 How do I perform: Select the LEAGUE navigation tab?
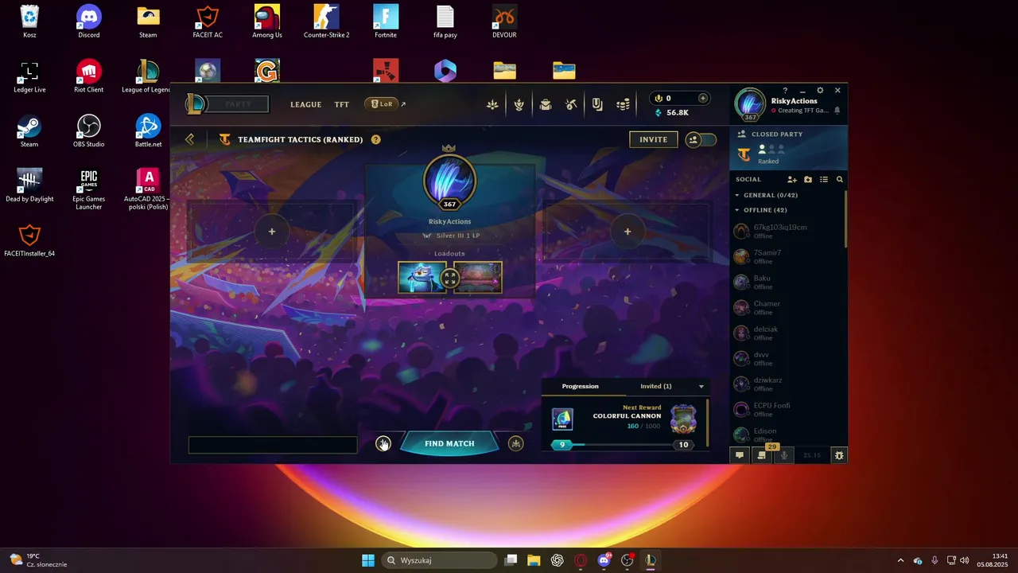pos(306,104)
